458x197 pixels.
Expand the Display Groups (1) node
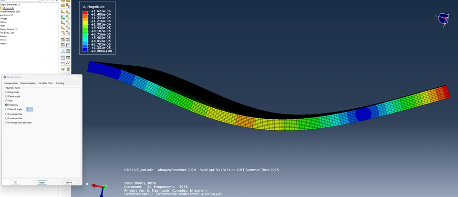(x=9, y=29)
